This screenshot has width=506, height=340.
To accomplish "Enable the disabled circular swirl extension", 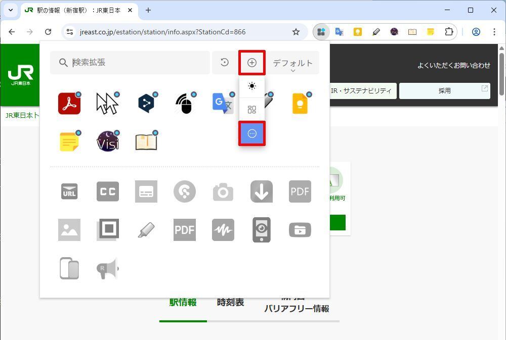I will pyautogui.click(x=185, y=191).
